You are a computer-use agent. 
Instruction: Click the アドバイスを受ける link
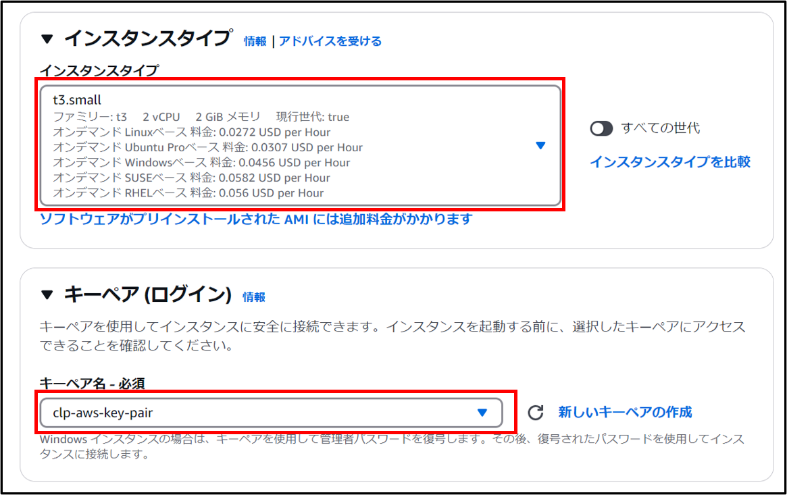(x=330, y=41)
